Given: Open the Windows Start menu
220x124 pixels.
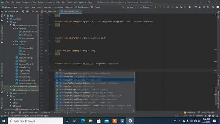Looking at the screenshot, I should pyautogui.click(x=4, y=121).
